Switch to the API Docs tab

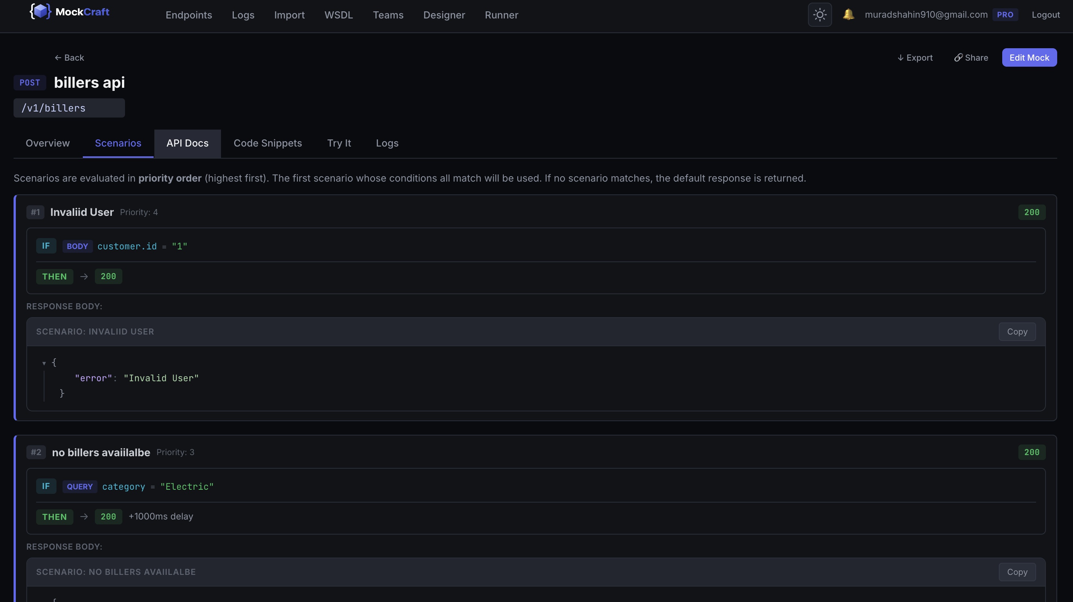click(187, 144)
